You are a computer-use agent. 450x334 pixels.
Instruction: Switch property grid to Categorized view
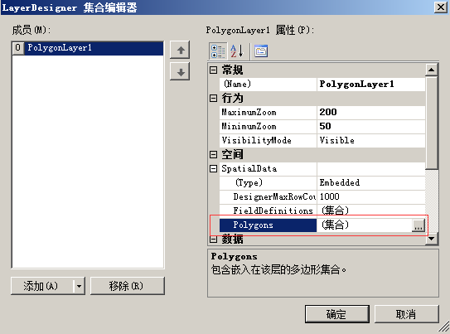[x=218, y=51]
